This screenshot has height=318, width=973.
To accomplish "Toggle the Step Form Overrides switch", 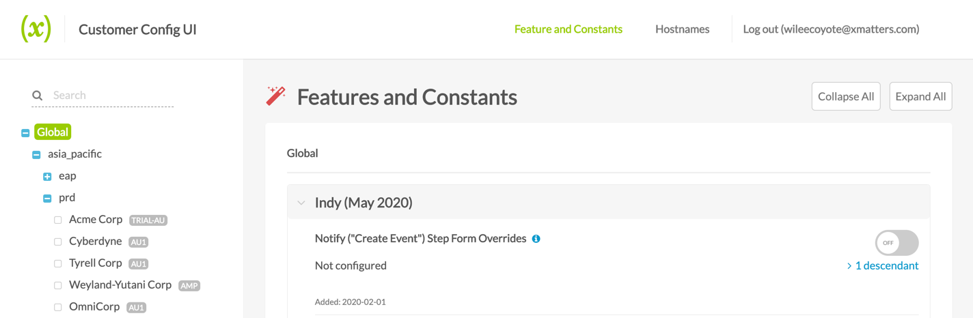I will [896, 242].
